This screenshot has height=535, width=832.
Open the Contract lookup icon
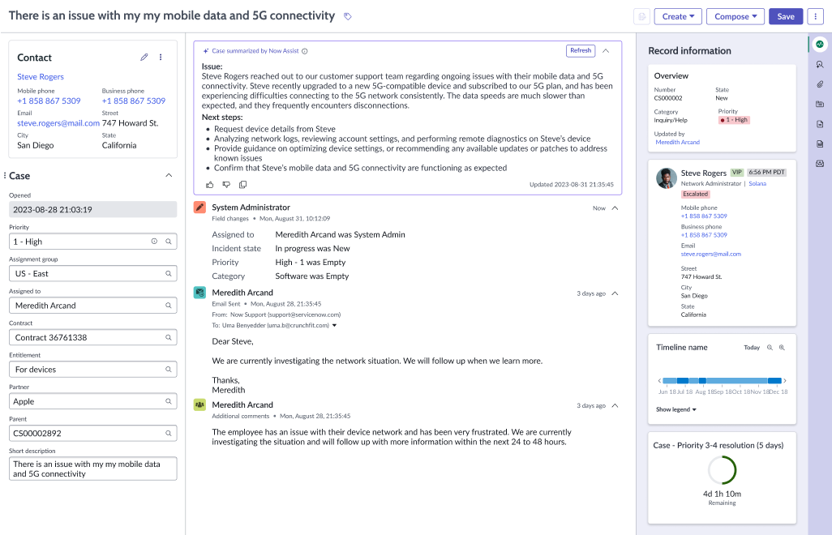168,337
